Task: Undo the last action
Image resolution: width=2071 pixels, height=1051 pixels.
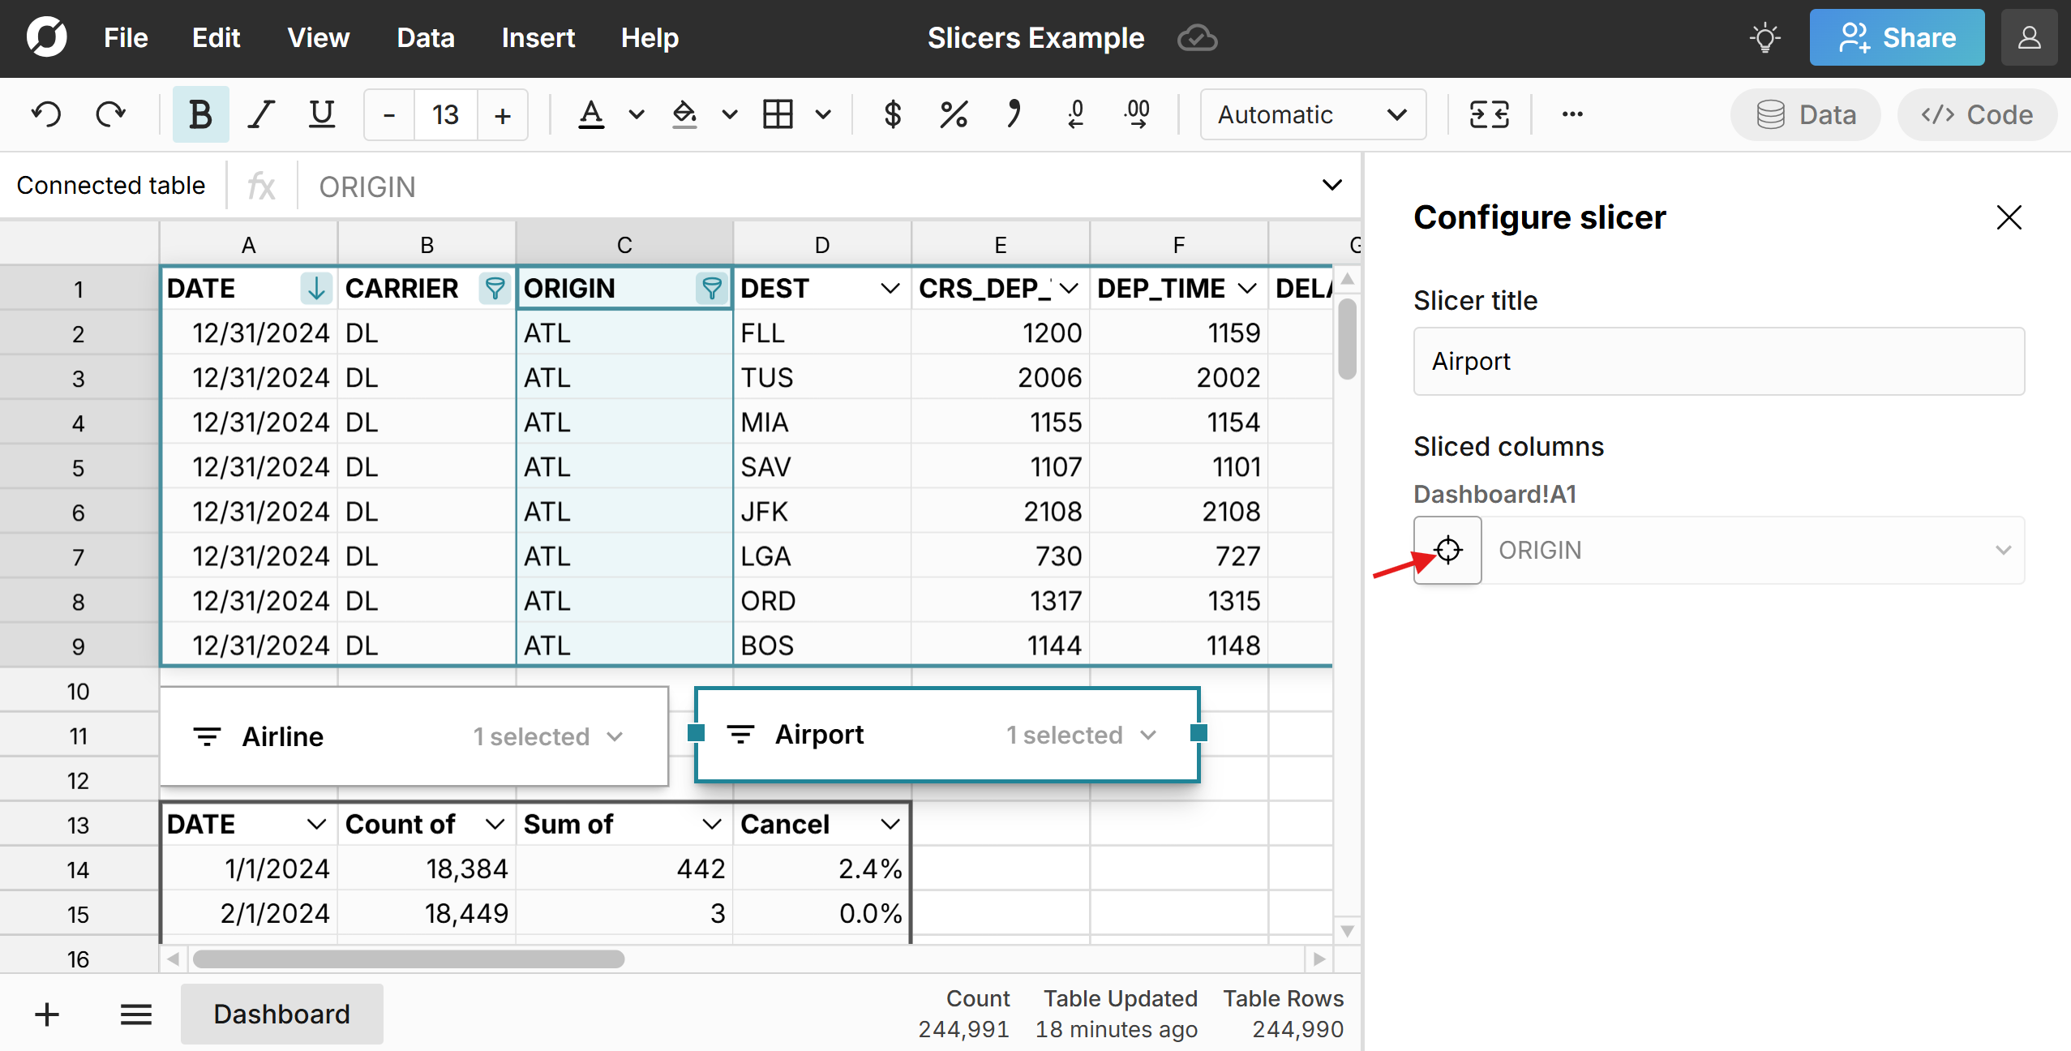Action: (x=46, y=114)
